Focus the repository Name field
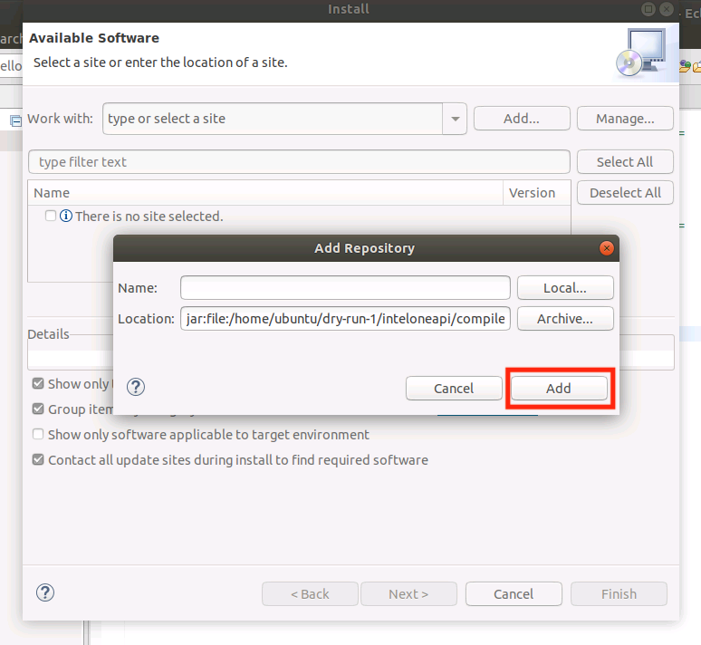This screenshot has width=701, height=645. (345, 287)
